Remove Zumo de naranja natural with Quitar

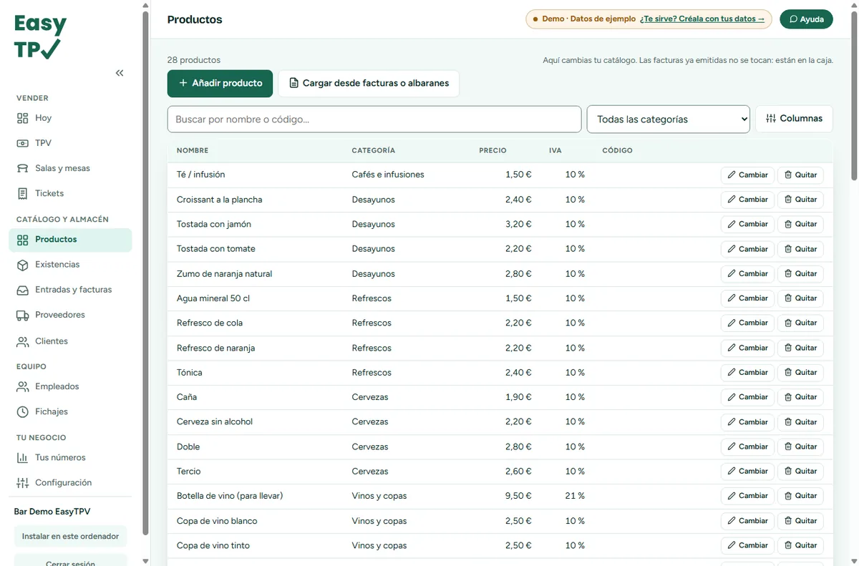tap(800, 273)
